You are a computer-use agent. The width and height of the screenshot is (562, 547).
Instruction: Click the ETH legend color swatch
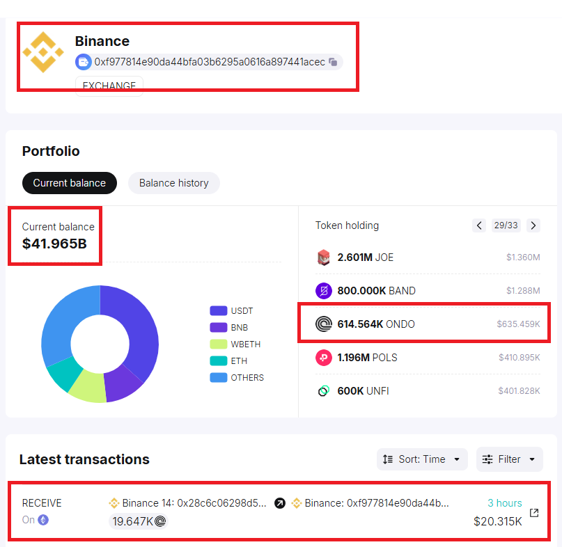(x=218, y=360)
